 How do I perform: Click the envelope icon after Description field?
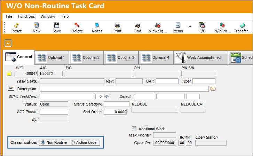[x=213, y=88]
